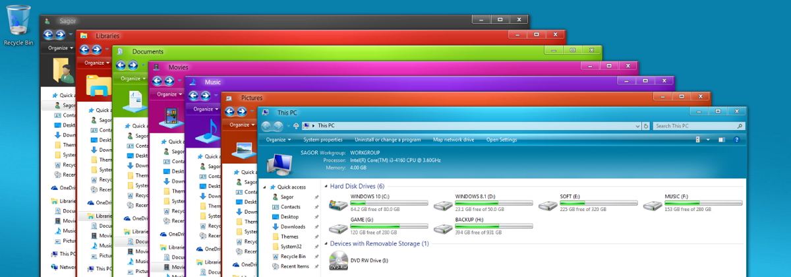Click Back arrow in Music window
The image size is (791, 277).
coord(194,95)
